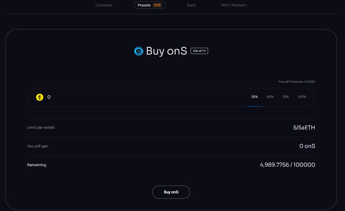Select the 25% amount option
This screenshot has height=211, width=345.
pos(255,97)
